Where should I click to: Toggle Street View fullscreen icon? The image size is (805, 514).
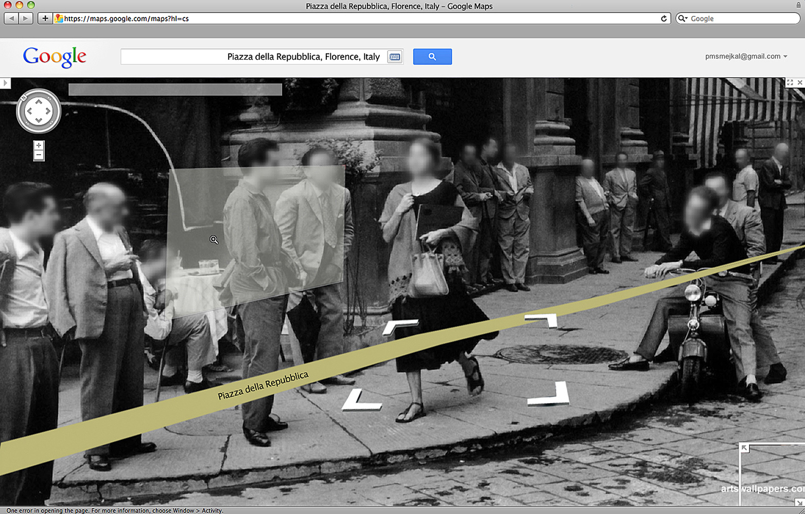click(x=790, y=82)
